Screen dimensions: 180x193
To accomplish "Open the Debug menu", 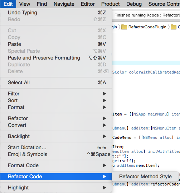I will click(134, 4).
